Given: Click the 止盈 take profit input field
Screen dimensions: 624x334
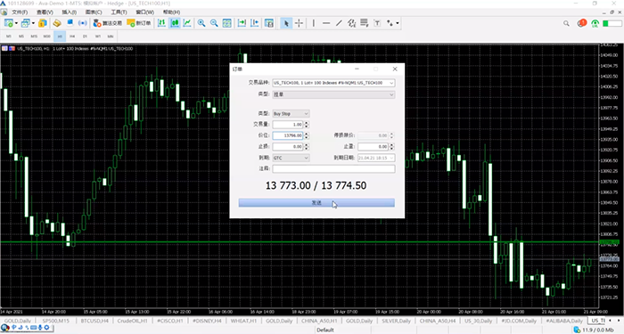Looking at the screenshot, I should coord(373,147).
